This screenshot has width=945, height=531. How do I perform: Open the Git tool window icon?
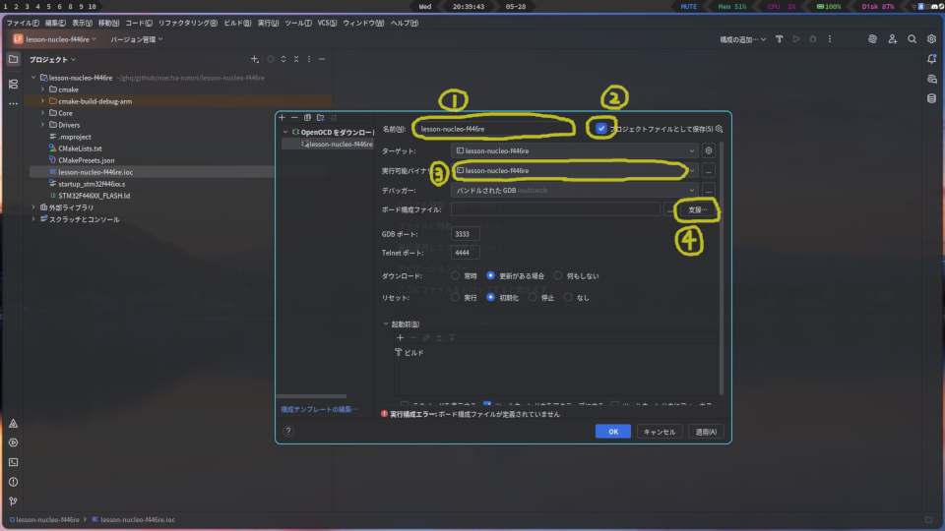(13, 501)
